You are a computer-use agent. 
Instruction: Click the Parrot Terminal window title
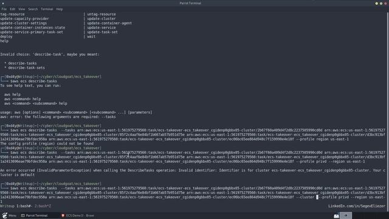point(190,3)
